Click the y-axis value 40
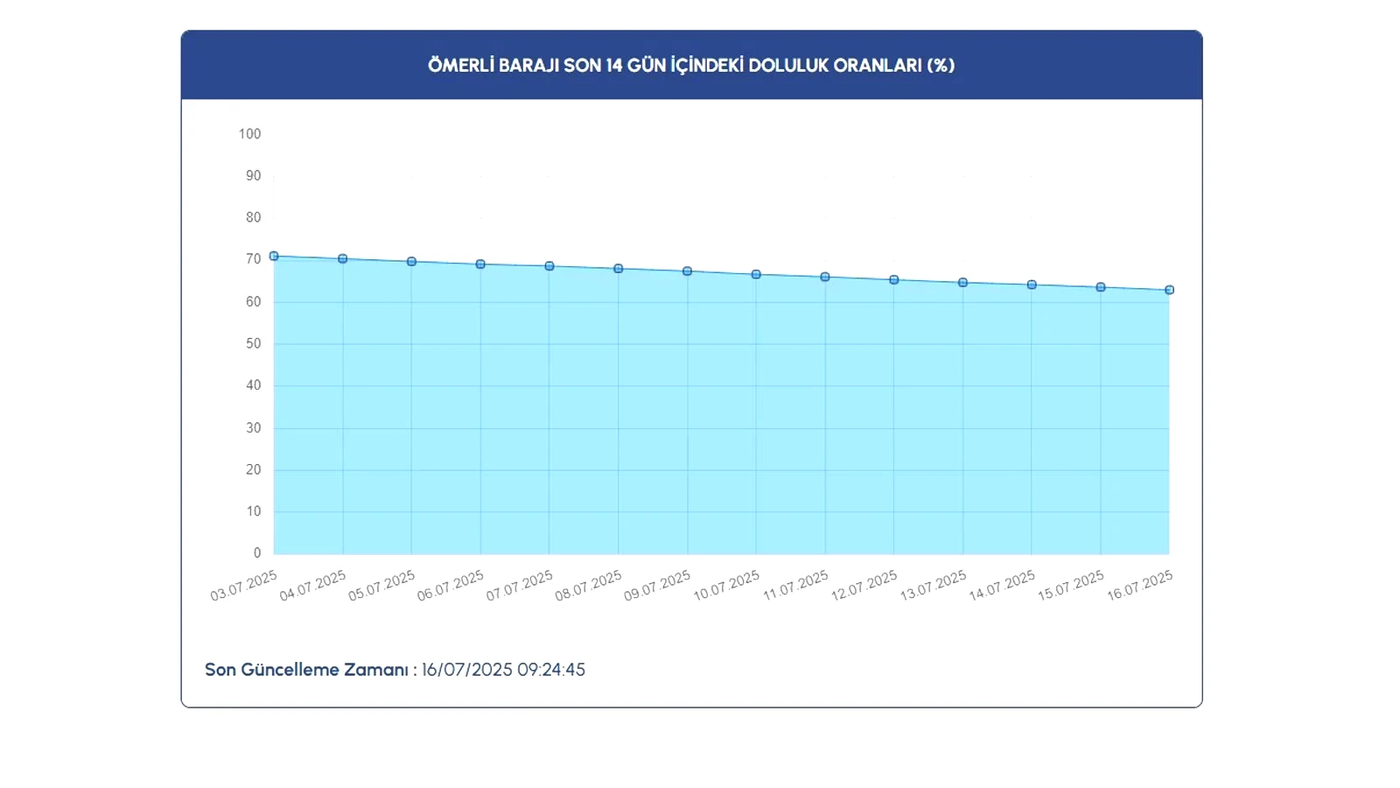The image size is (1400, 788). coord(254,385)
